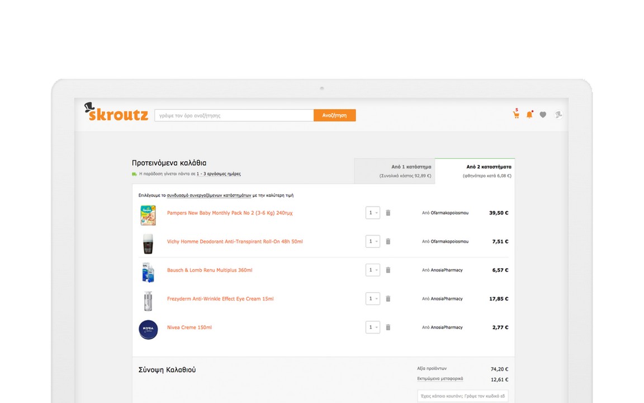Open Pampers New Baby Monthly Pack link
Screen dimensions: 644x403
[x=230, y=213]
